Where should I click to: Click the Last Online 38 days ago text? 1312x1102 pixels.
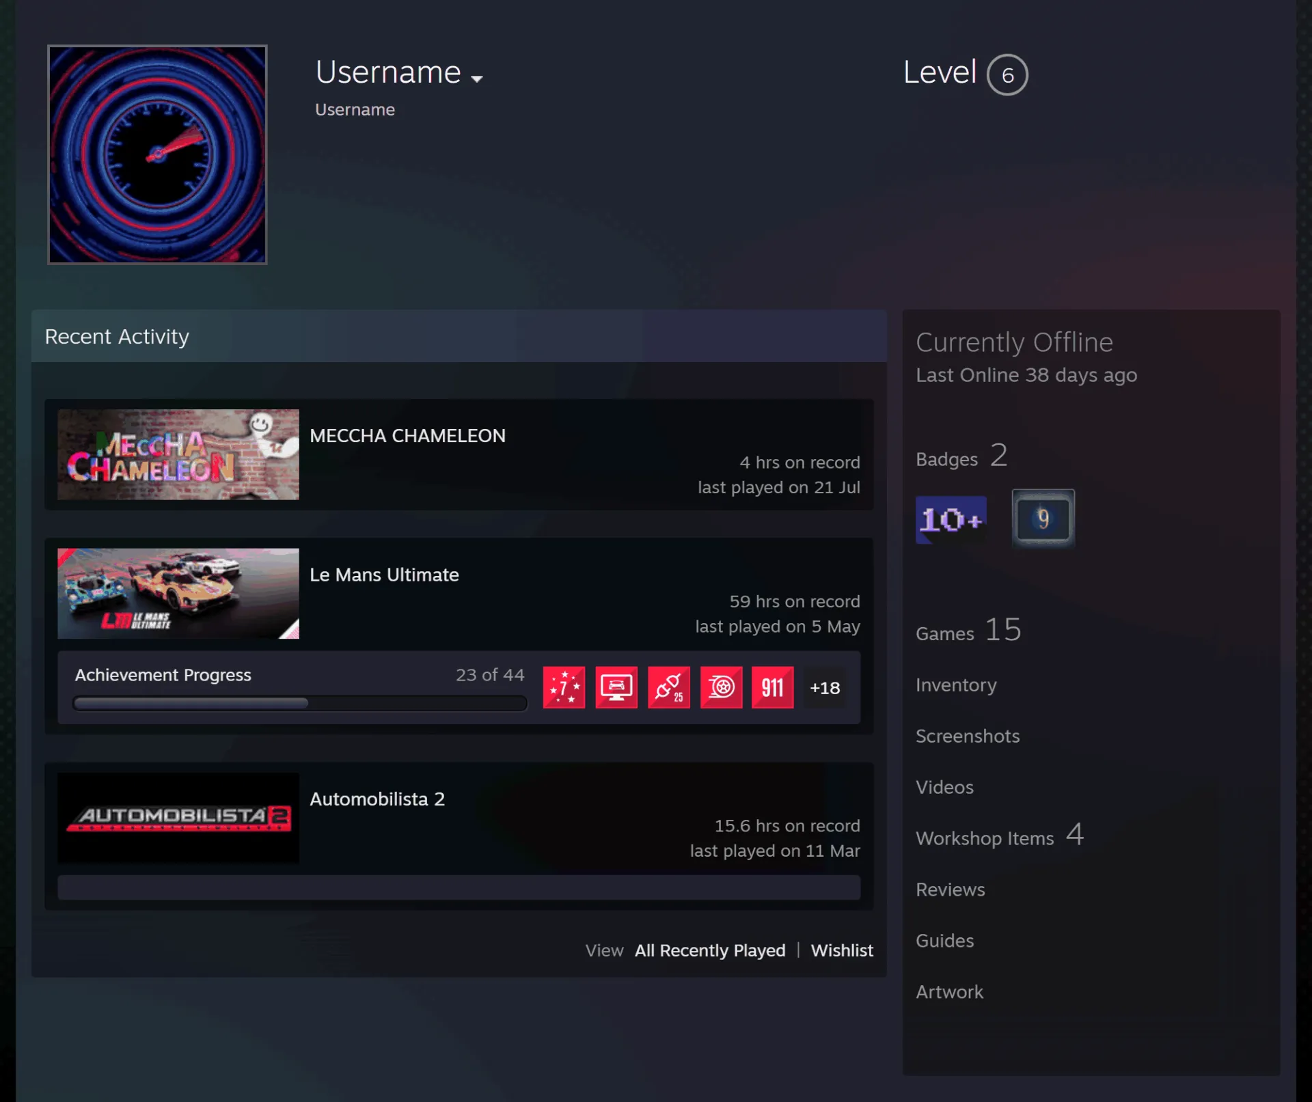point(1026,375)
